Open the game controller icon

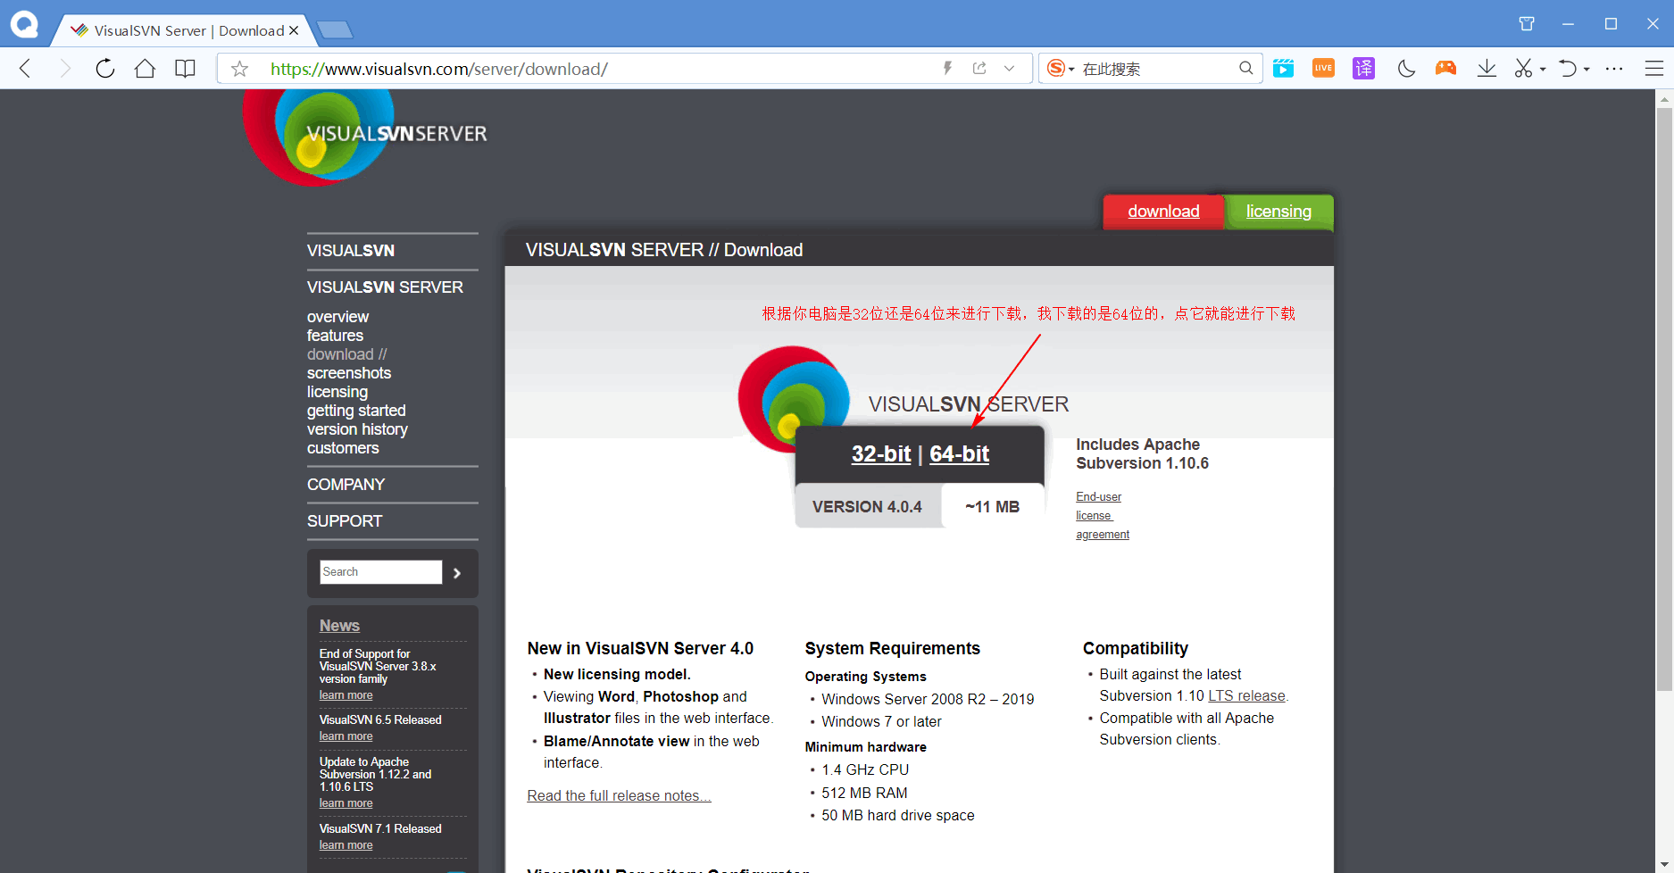point(1445,69)
